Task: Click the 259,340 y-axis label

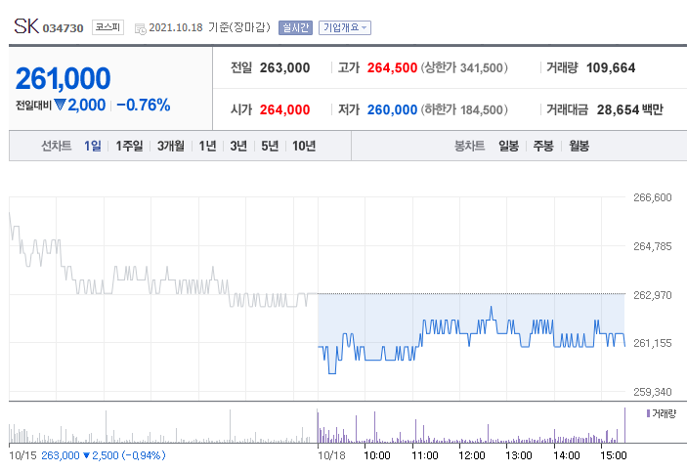Action: click(x=653, y=392)
